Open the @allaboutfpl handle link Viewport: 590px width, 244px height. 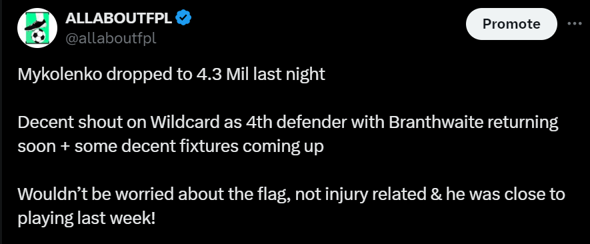pyautogui.click(x=111, y=38)
